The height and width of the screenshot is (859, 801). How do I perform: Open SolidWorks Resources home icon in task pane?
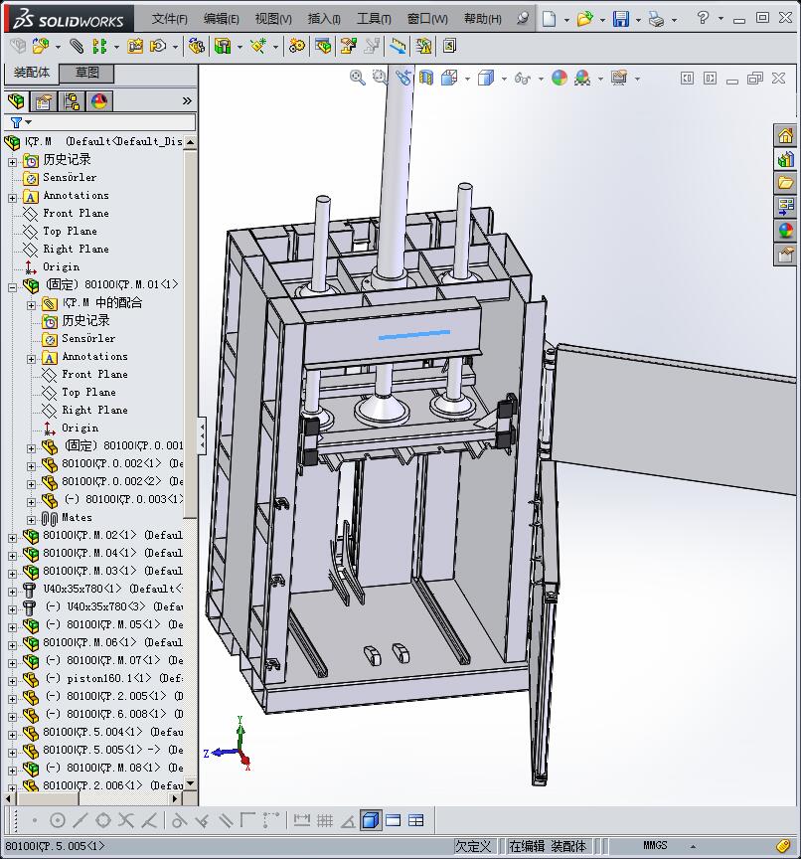(785, 135)
